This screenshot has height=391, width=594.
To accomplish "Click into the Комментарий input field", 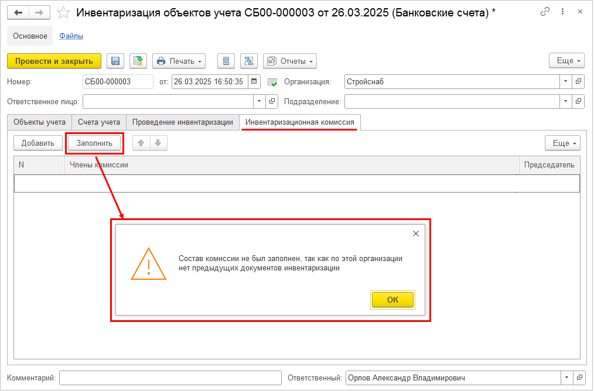I will (169, 378).
